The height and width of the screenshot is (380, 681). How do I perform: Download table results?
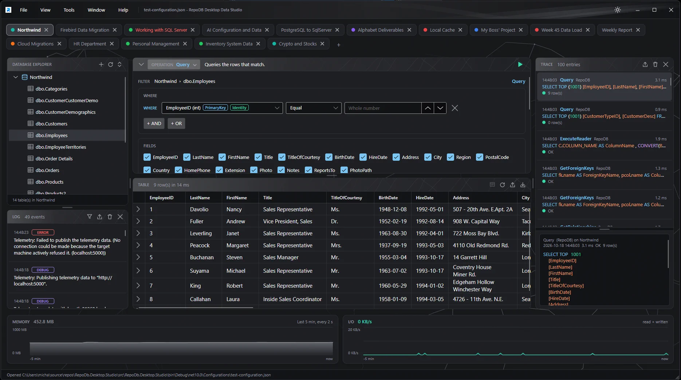(x=523, y=185)
